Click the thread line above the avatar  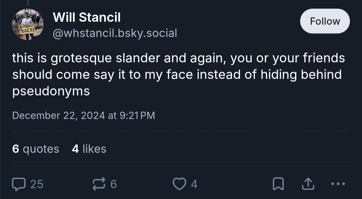(x=28, y=3)
